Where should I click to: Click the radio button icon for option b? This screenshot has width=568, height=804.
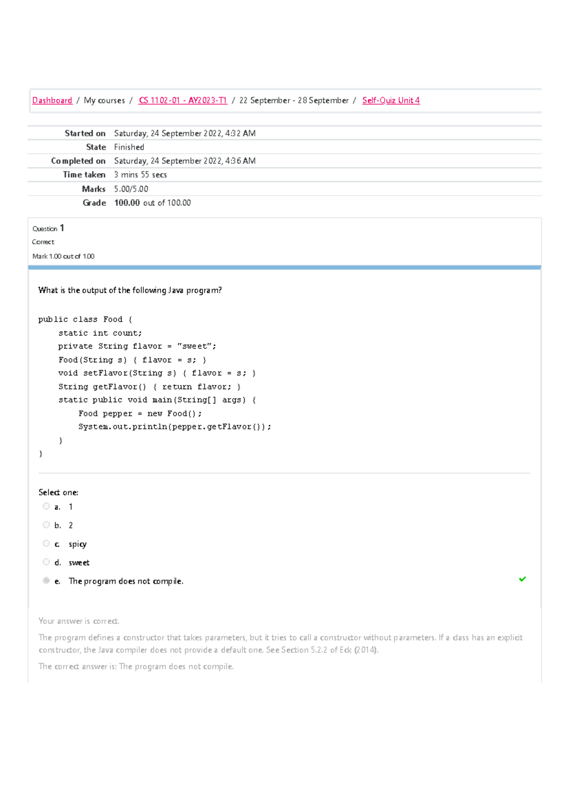tap(46, 524)
